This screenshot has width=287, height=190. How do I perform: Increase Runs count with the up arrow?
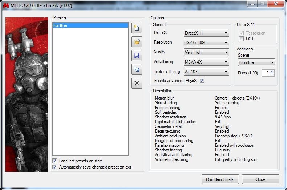click(272, 72)
